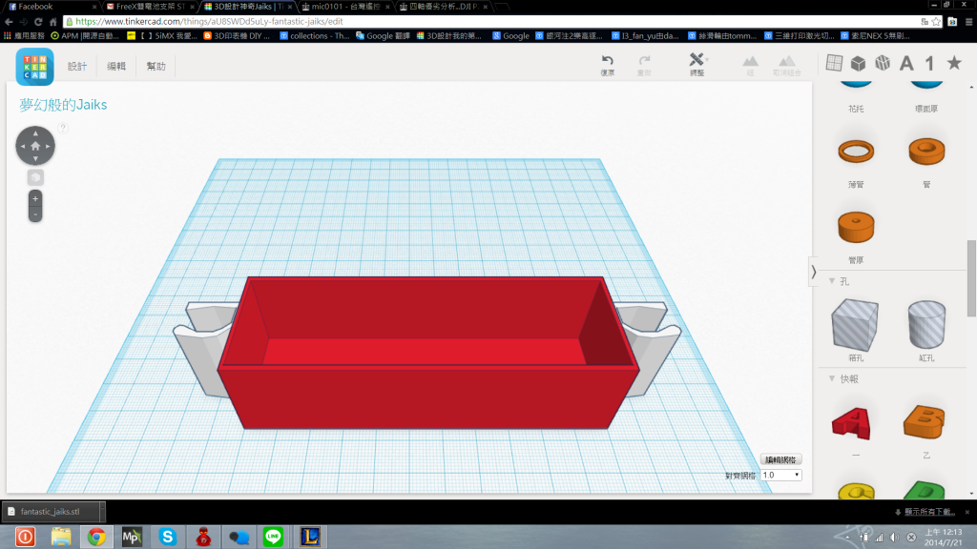Select the workplane grid icon in the toolbar
The height and width of the screenshot is (549, 977).
(834, 63)
